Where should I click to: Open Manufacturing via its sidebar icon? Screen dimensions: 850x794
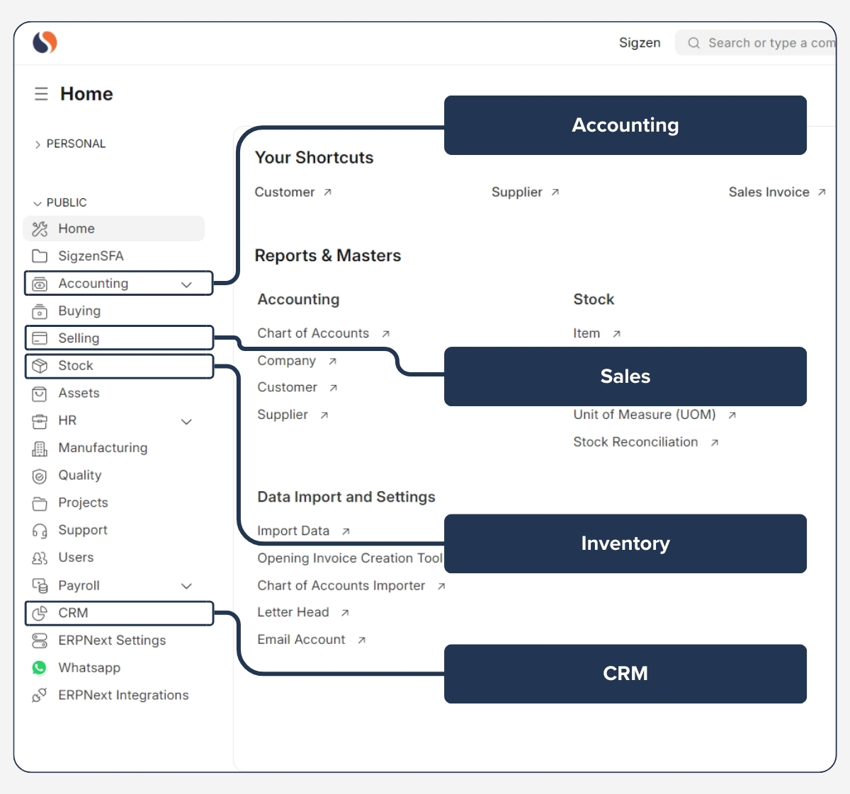click(x=40, y=448)
